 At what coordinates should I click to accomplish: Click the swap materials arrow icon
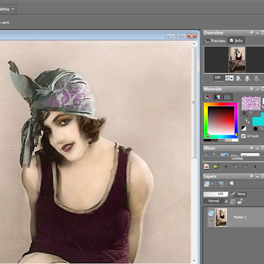tap(247, 121)
